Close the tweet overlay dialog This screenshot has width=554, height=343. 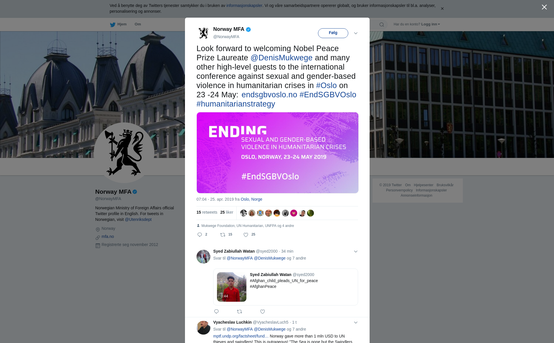pos(544,7)
